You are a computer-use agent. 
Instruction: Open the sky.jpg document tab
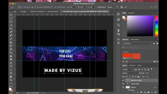coord(23,11)
